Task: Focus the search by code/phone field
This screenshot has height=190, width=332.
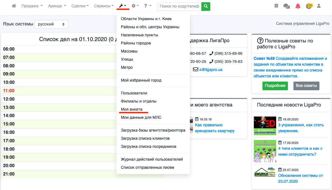Action: [x=180, y=6]
